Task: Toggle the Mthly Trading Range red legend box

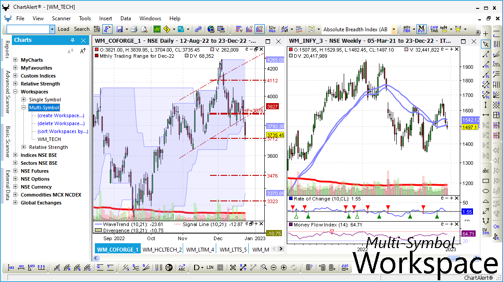Action: [97, 56]
